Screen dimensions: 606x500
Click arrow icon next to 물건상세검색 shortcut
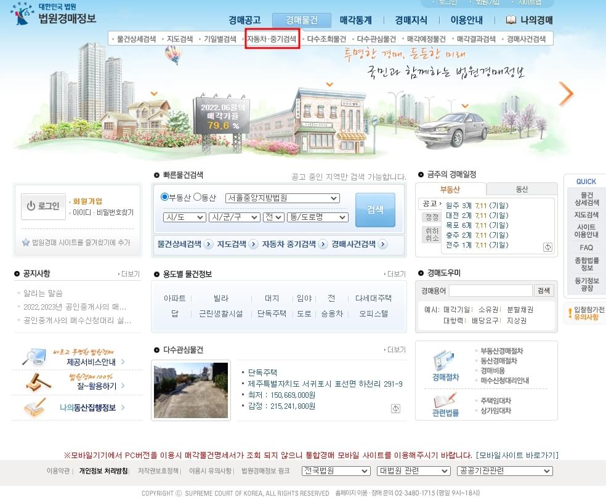pos(208,244)
